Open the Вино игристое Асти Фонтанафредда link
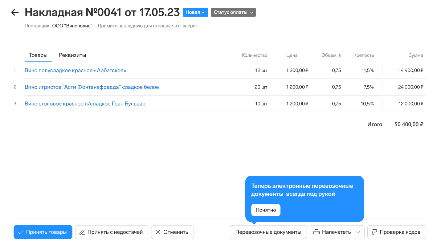 (x=92, y=87)
